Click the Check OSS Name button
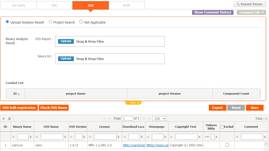Image resolution: width=269 pixels, height=151 pixels. click(54, 108)
